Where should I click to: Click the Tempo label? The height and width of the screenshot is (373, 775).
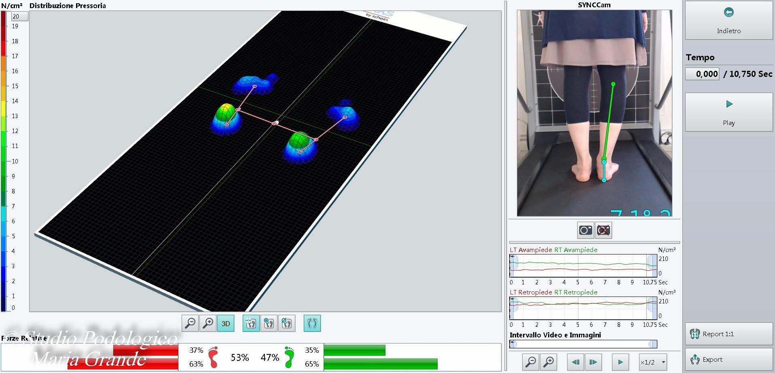700,57
